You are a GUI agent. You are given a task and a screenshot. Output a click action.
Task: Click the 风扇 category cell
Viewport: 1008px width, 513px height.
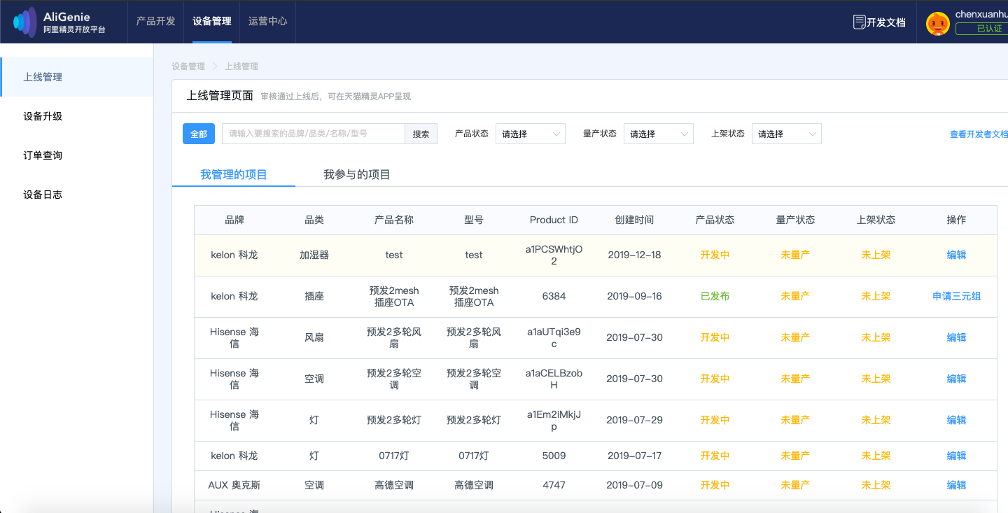click(314, 337)
